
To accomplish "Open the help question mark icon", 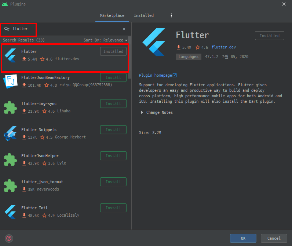I will click(9, 238).
